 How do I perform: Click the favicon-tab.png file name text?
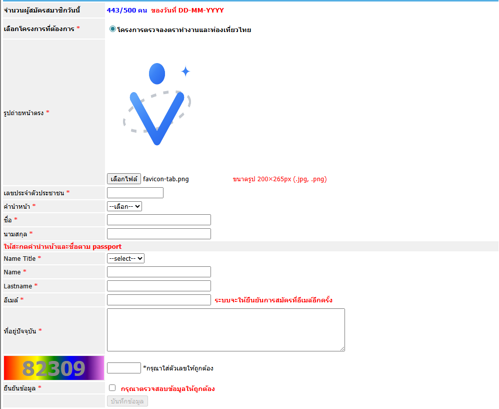(x=165, y=179)
